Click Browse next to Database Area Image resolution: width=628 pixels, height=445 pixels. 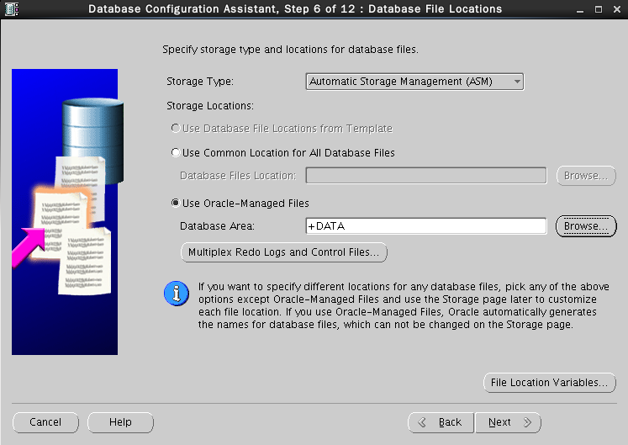(586, 226)
